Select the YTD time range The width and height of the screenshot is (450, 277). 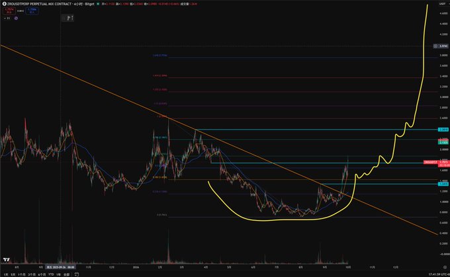click(x=51, y=274)
